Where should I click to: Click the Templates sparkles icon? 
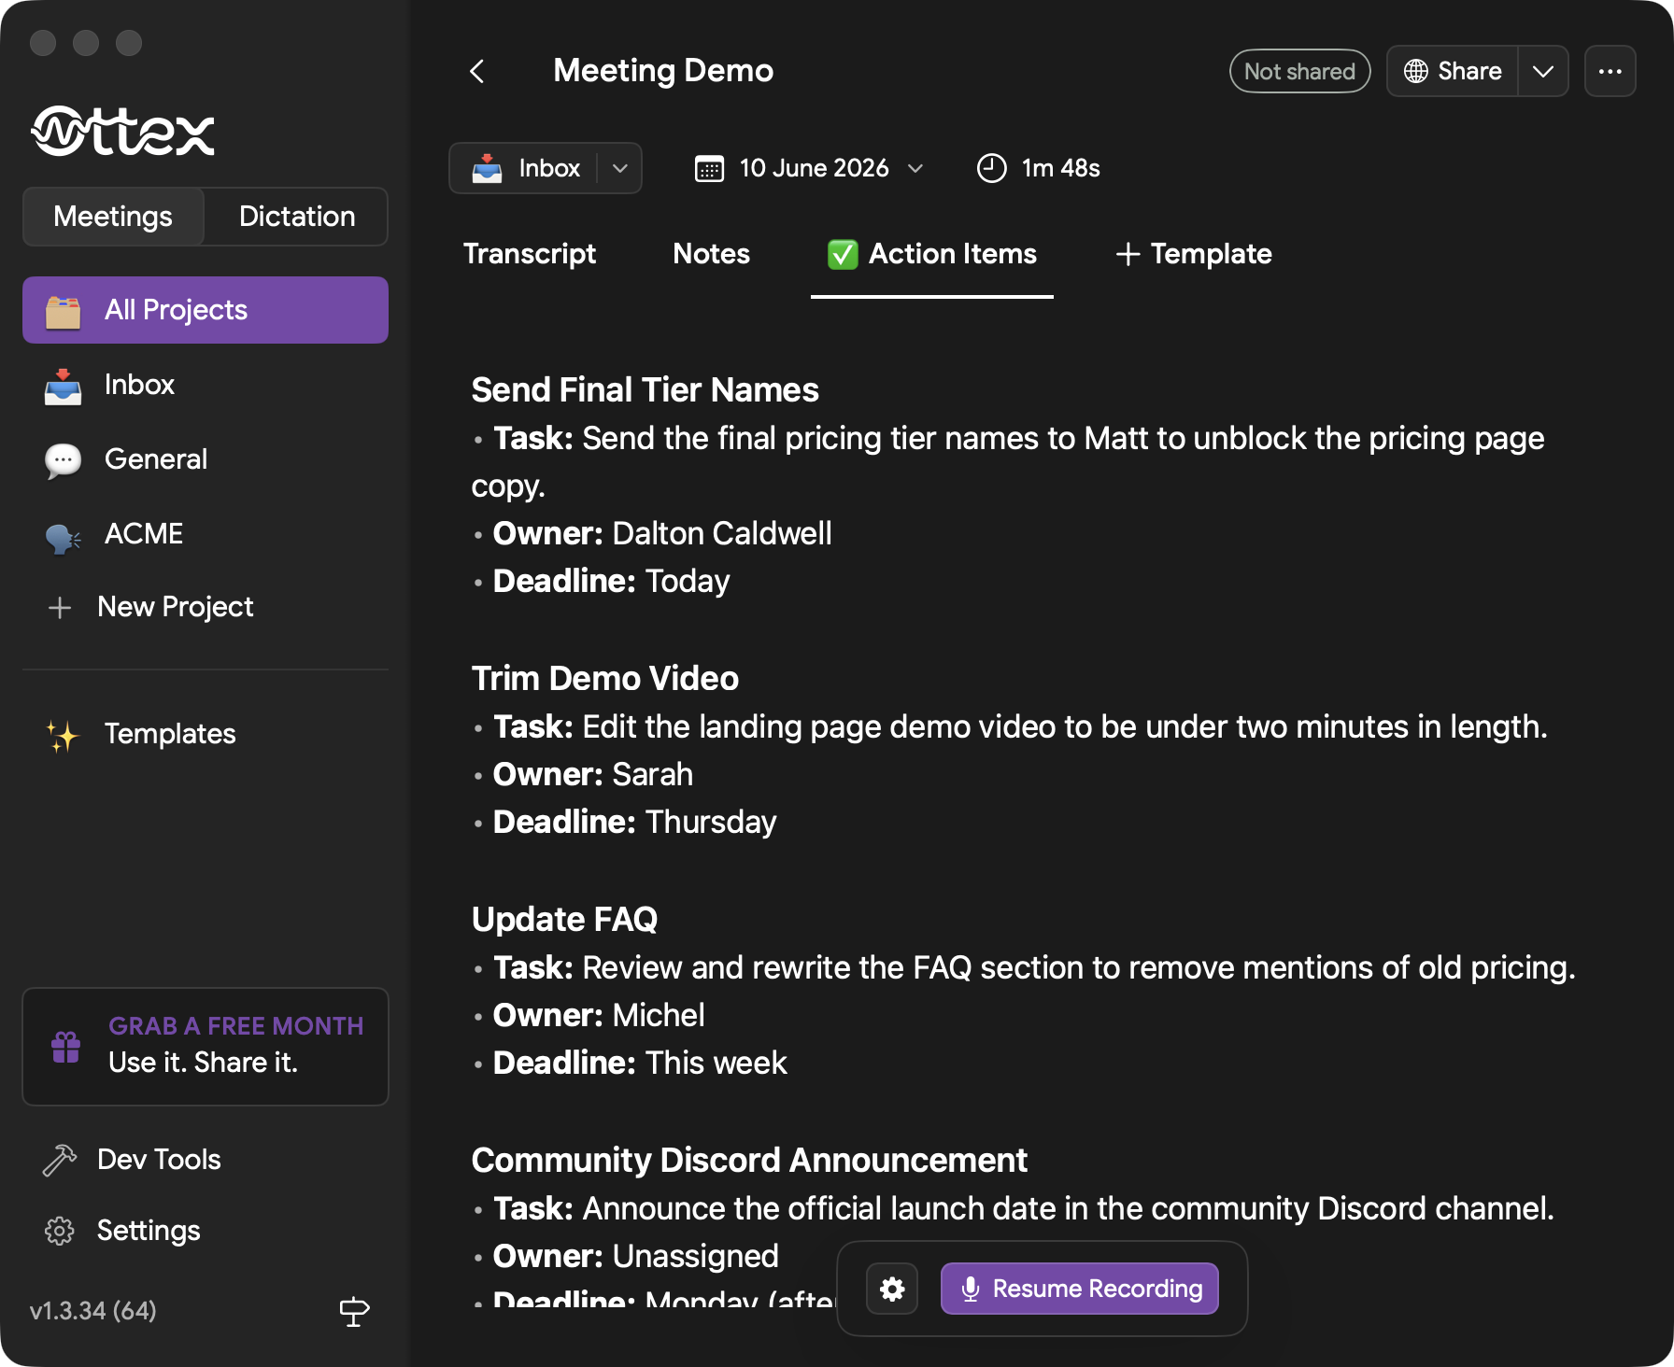[63, 735]
